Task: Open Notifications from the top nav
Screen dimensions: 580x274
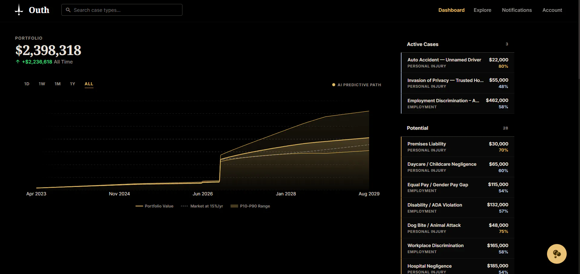Action: pos(517,10)
